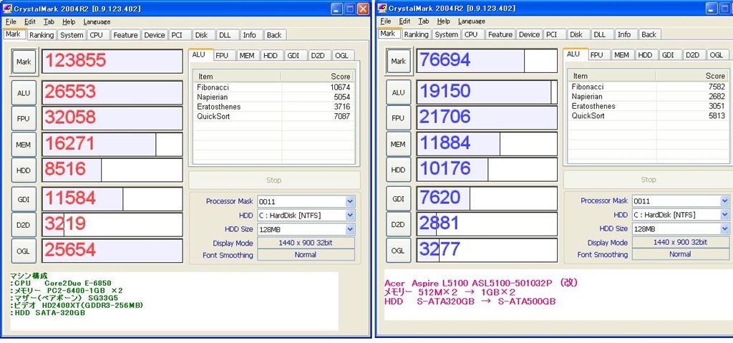Click the OGL button beside score 3277

398,251
